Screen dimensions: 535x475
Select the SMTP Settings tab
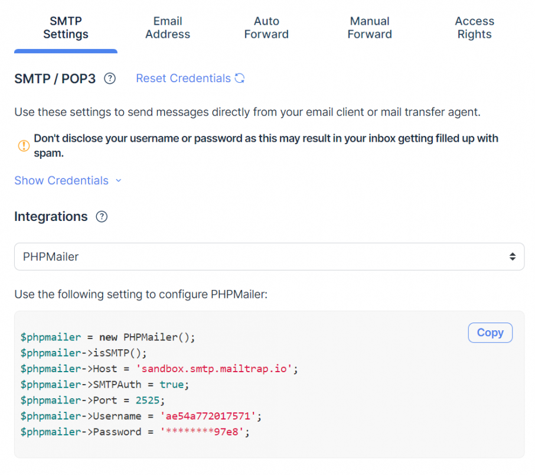click(x=66, y=28)
